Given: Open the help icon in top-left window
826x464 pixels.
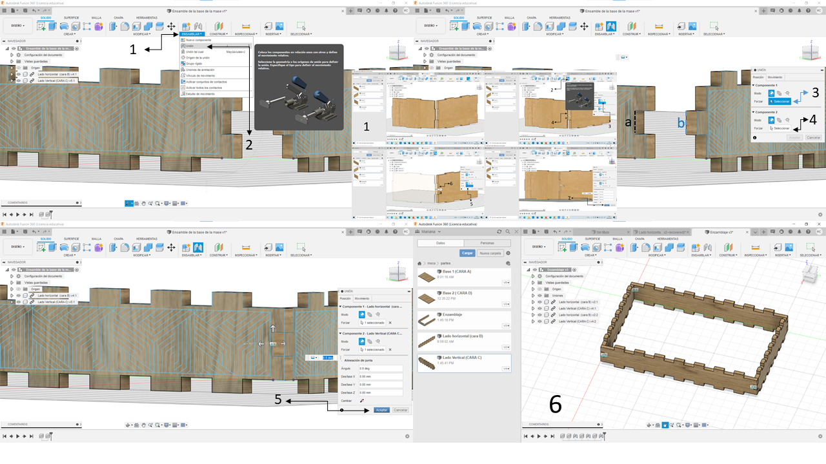Looking at the screenshot, I should [396, 11].
